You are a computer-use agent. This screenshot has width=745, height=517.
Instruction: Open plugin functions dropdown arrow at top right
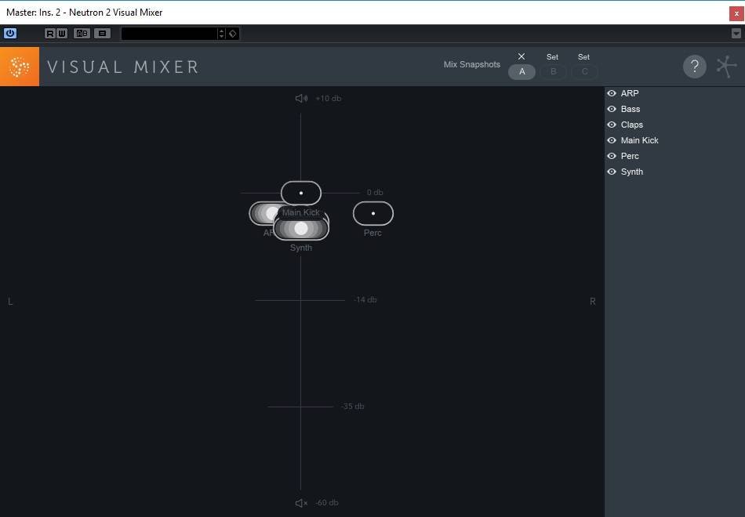click(736, 34)
